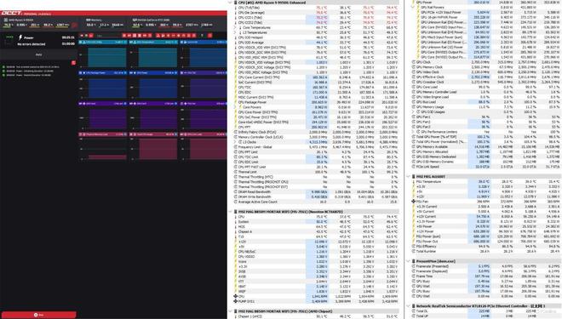This screenshot has width=562, height=319.
Task: Select the PSU Efficiency sensor row
Action: point(485,247)
